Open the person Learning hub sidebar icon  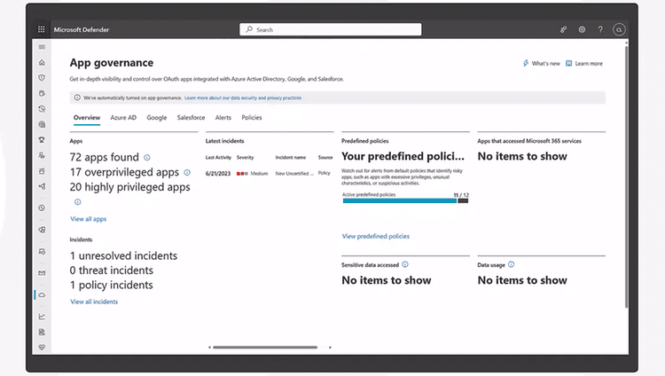42,155
